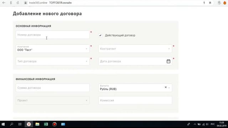Viewport: 228px width, 128px height.
Task: Open the browser profile avatar icon
Action: click(219, 2)
